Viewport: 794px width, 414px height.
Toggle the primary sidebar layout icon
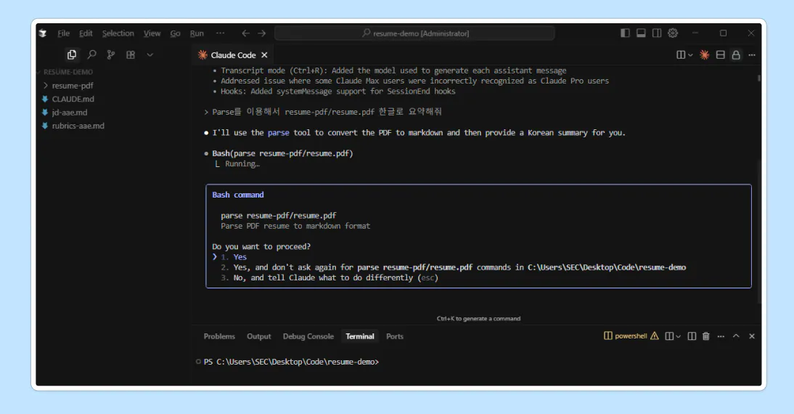(626, 33)
